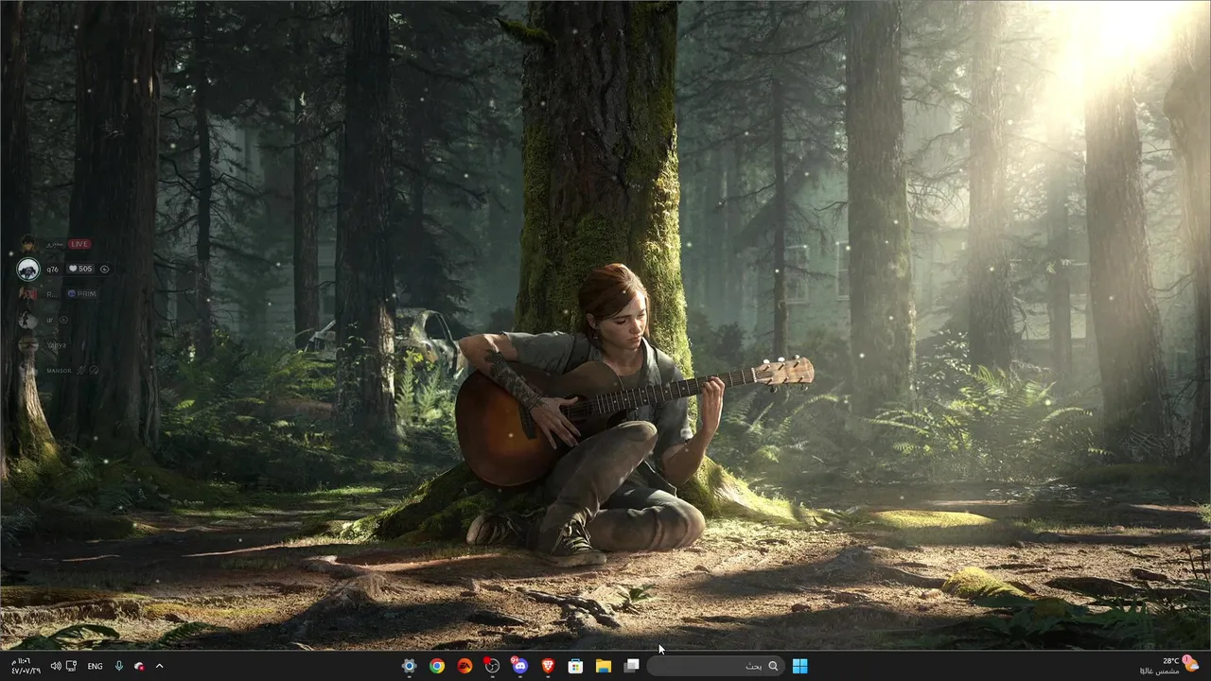Click the microphone icon in the system tray
The image size is (1211, 681).
pyautogui.click(x=119, y=666)
